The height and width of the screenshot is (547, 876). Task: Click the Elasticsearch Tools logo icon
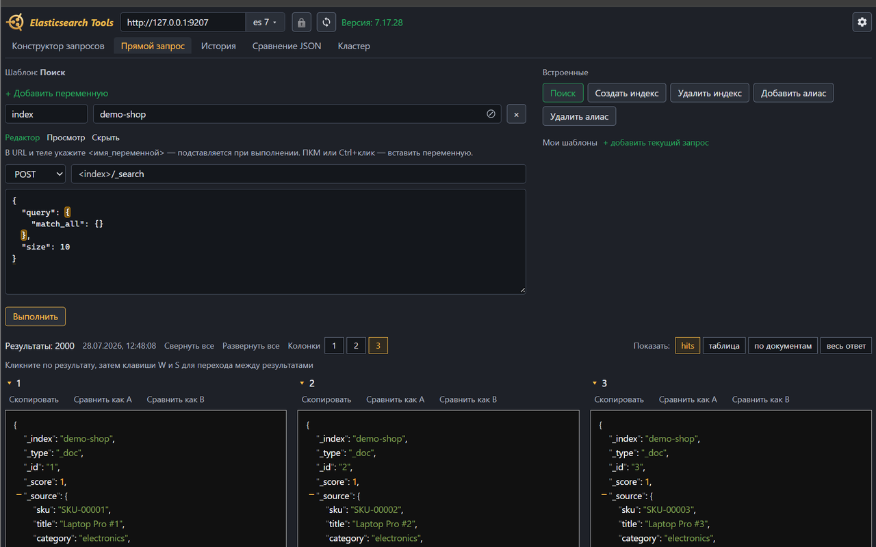(x=15, y=23)
